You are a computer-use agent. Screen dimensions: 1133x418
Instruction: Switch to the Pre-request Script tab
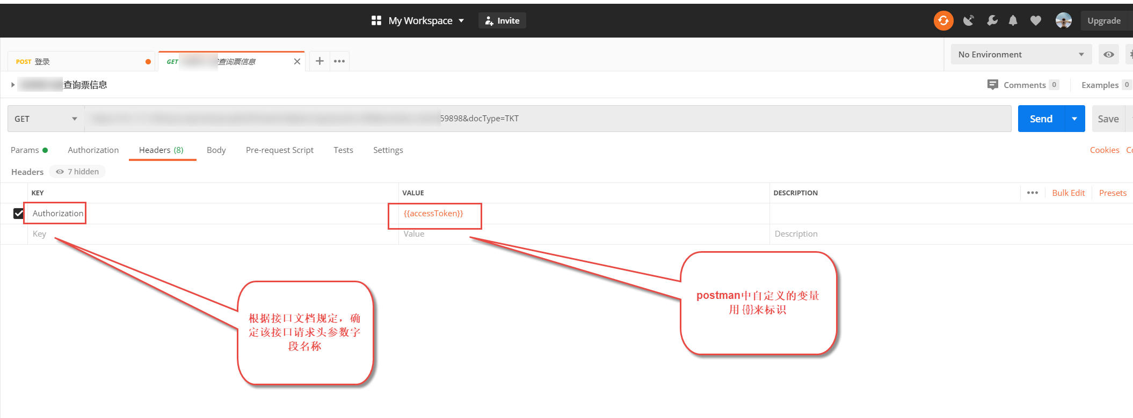(279, 150)
